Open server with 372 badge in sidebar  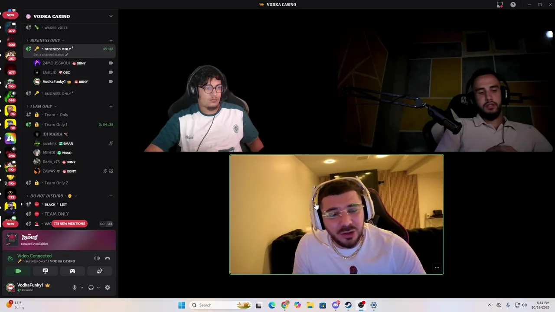tap(10, 27)
